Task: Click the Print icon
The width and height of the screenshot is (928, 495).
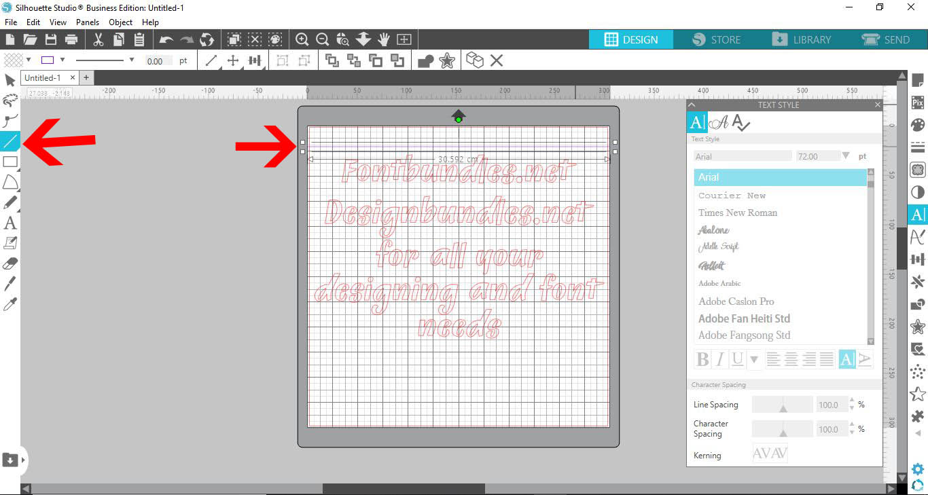Action: click(x=72, y=39)
